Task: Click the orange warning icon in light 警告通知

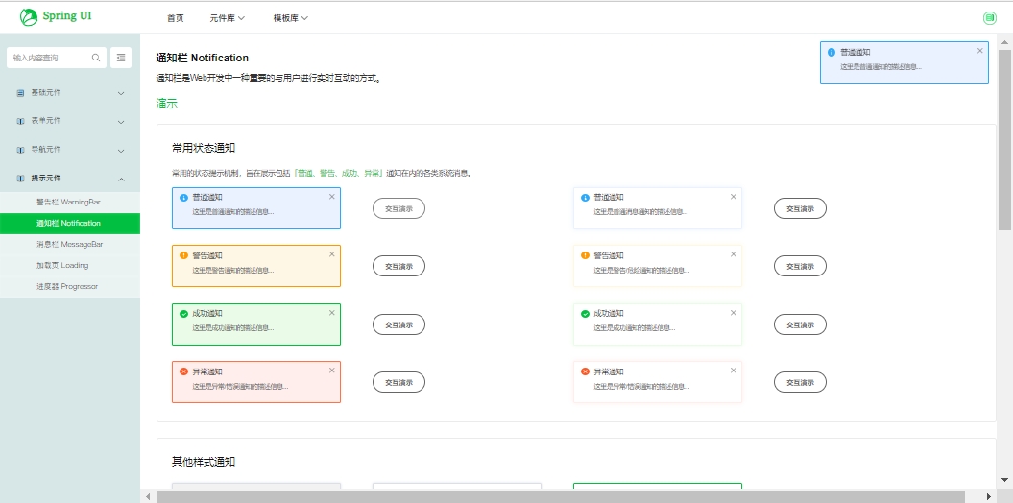Action: pos(585,255)
